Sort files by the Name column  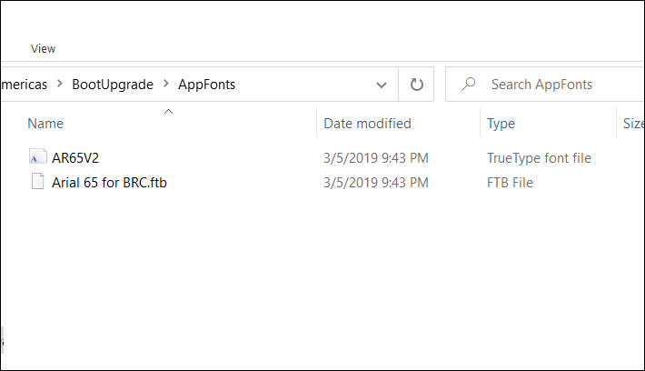(x=45, y=124)
